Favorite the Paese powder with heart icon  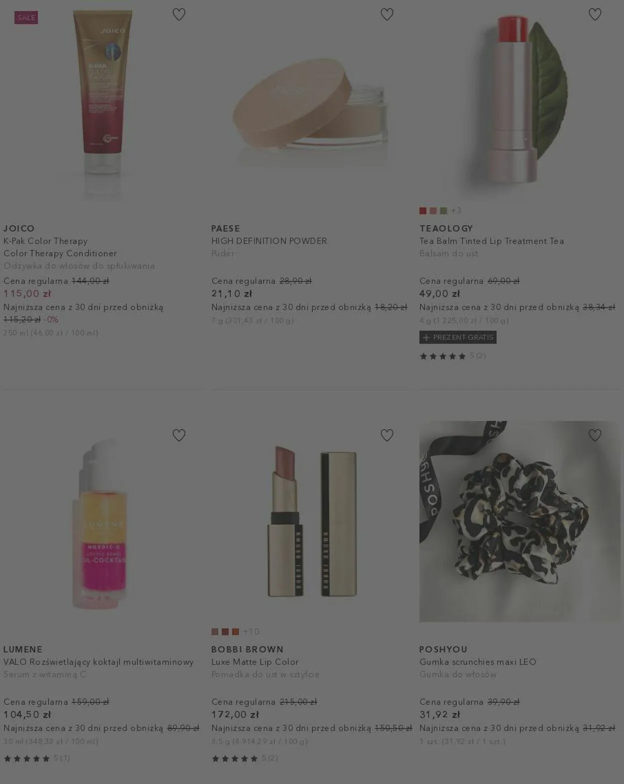coord(387,14)
